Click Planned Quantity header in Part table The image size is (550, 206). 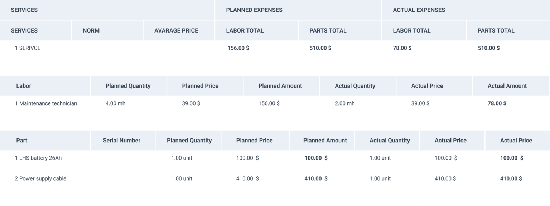pyautogui.click(x=189, y=141)
